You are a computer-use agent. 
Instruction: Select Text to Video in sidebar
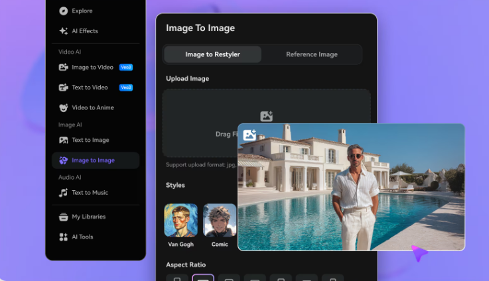(x=90, y=87)
